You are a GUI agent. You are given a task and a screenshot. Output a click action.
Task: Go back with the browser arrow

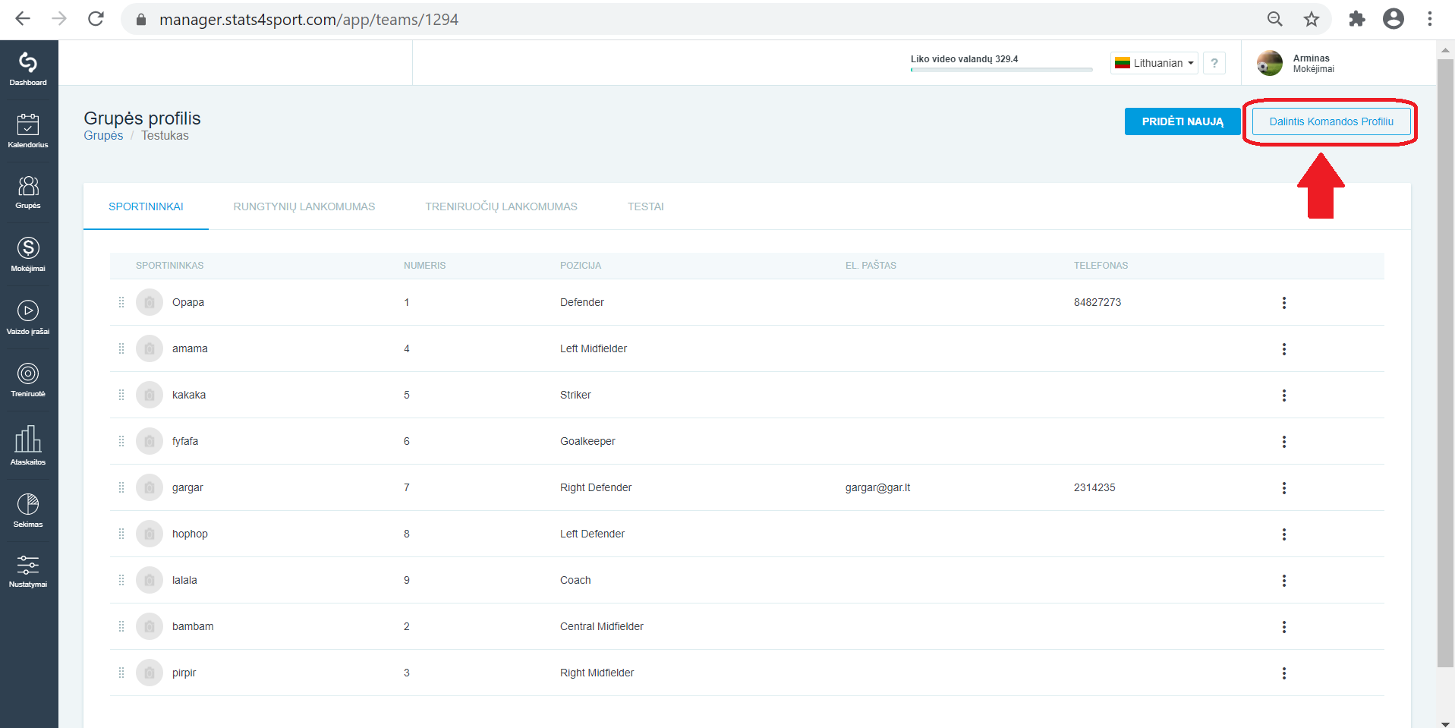click(23, 19)
